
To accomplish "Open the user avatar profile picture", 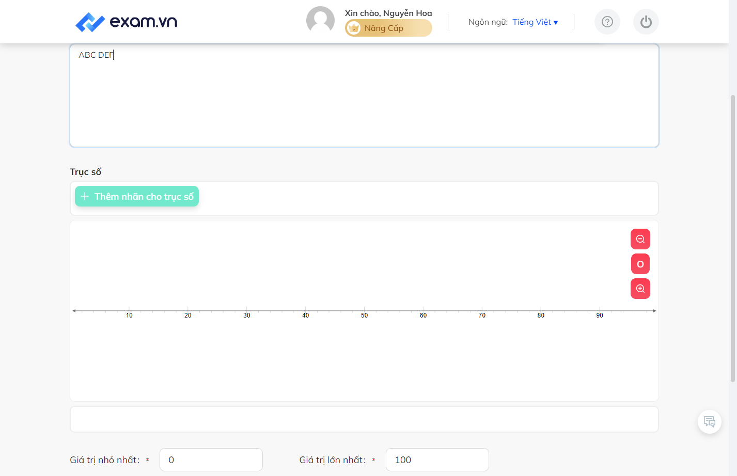I will (x=320, y=21).
